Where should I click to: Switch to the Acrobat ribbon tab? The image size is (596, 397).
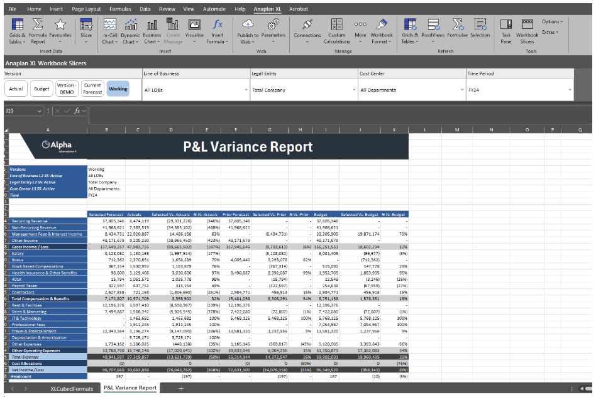pos(299,9)
